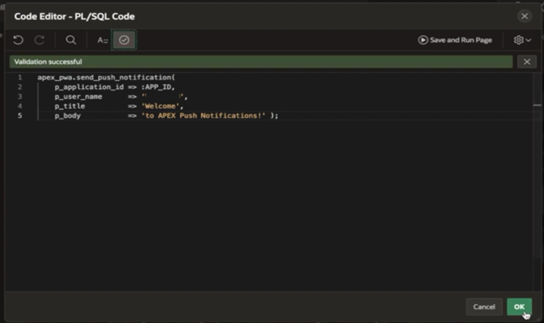Select line number 3 in the gutter
The width and height of the screenshot is (544, 323).
pyautogui.click(x=20, y=96)
